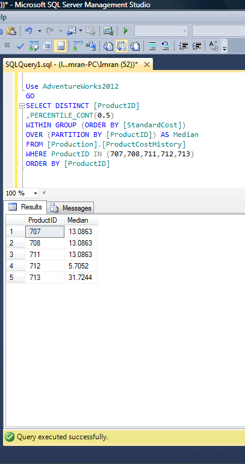Toggle Include Client Statistics
This screenshot has width=245, height=464.
(x=91, y=46)
